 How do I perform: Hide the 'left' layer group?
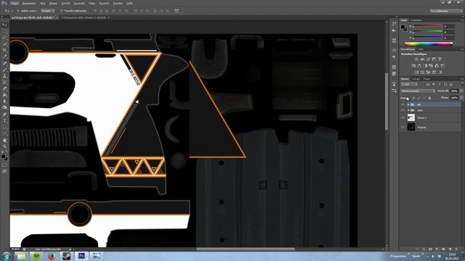403,104
